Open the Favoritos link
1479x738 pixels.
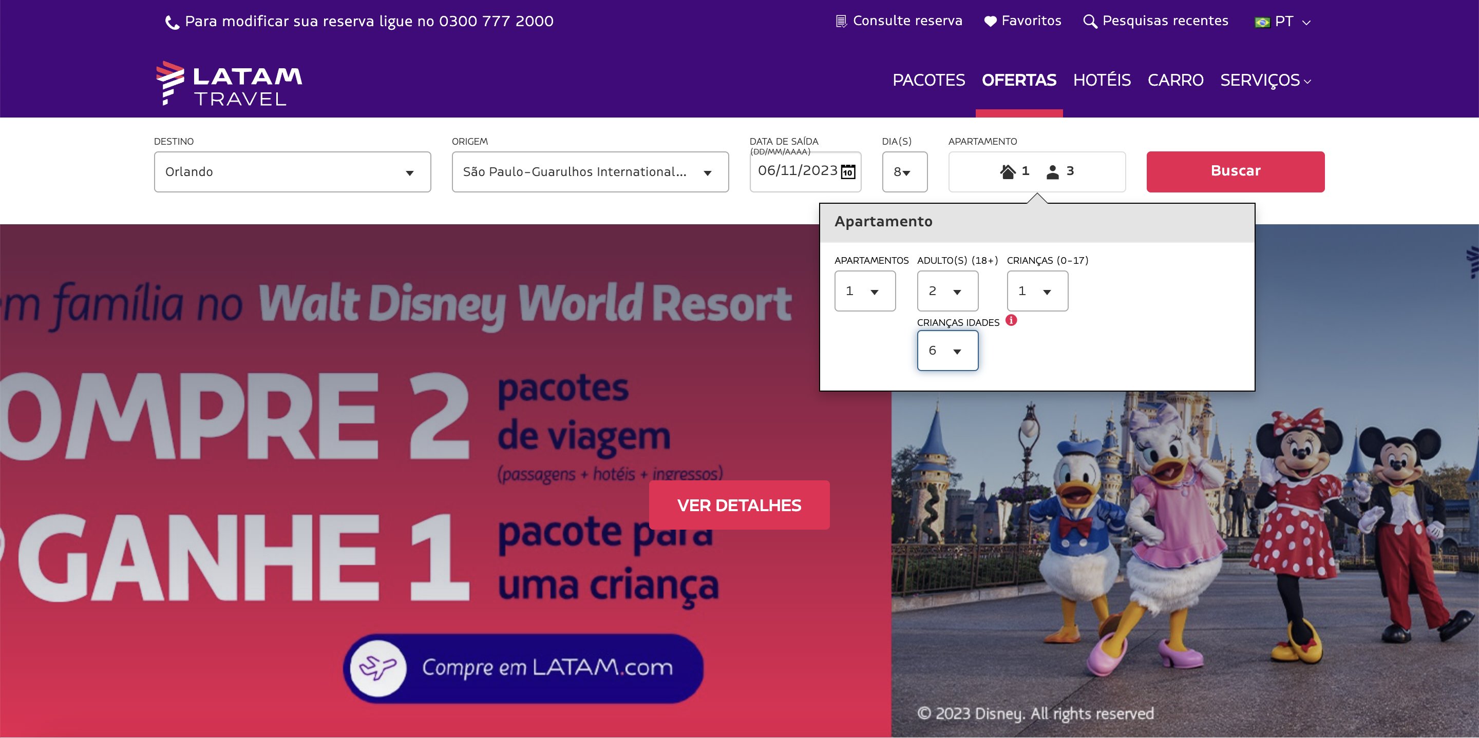(x=1022, y=21)
